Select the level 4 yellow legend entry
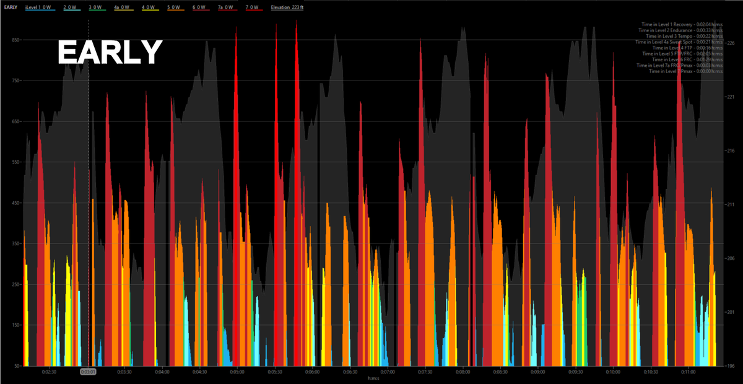Viewport: 743px width, 384px height. tap(149, 7)
